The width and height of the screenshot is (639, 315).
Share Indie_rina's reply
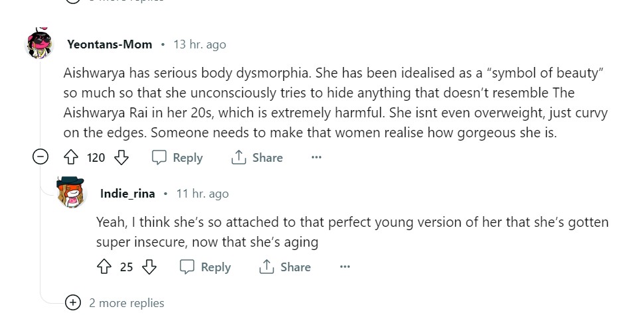(285, 267)
